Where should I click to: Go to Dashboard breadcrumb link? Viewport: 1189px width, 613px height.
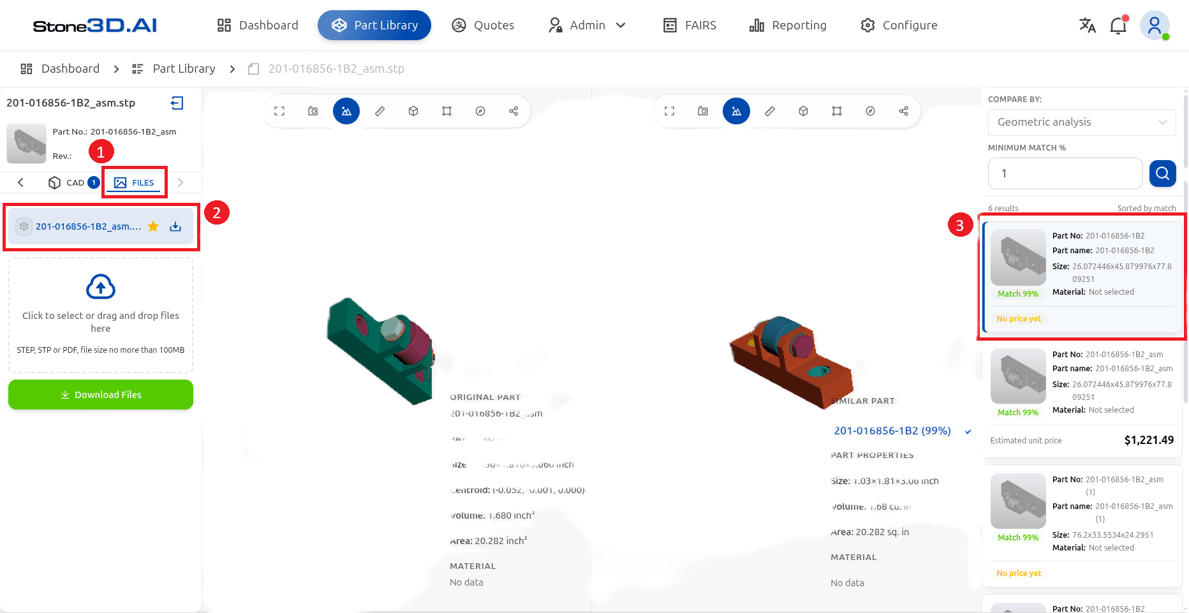60,69
